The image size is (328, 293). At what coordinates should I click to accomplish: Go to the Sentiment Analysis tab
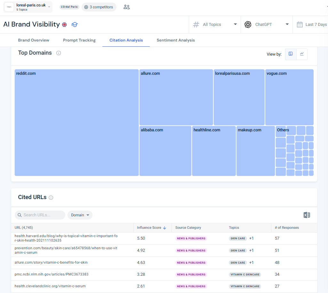tap(176, 40)
